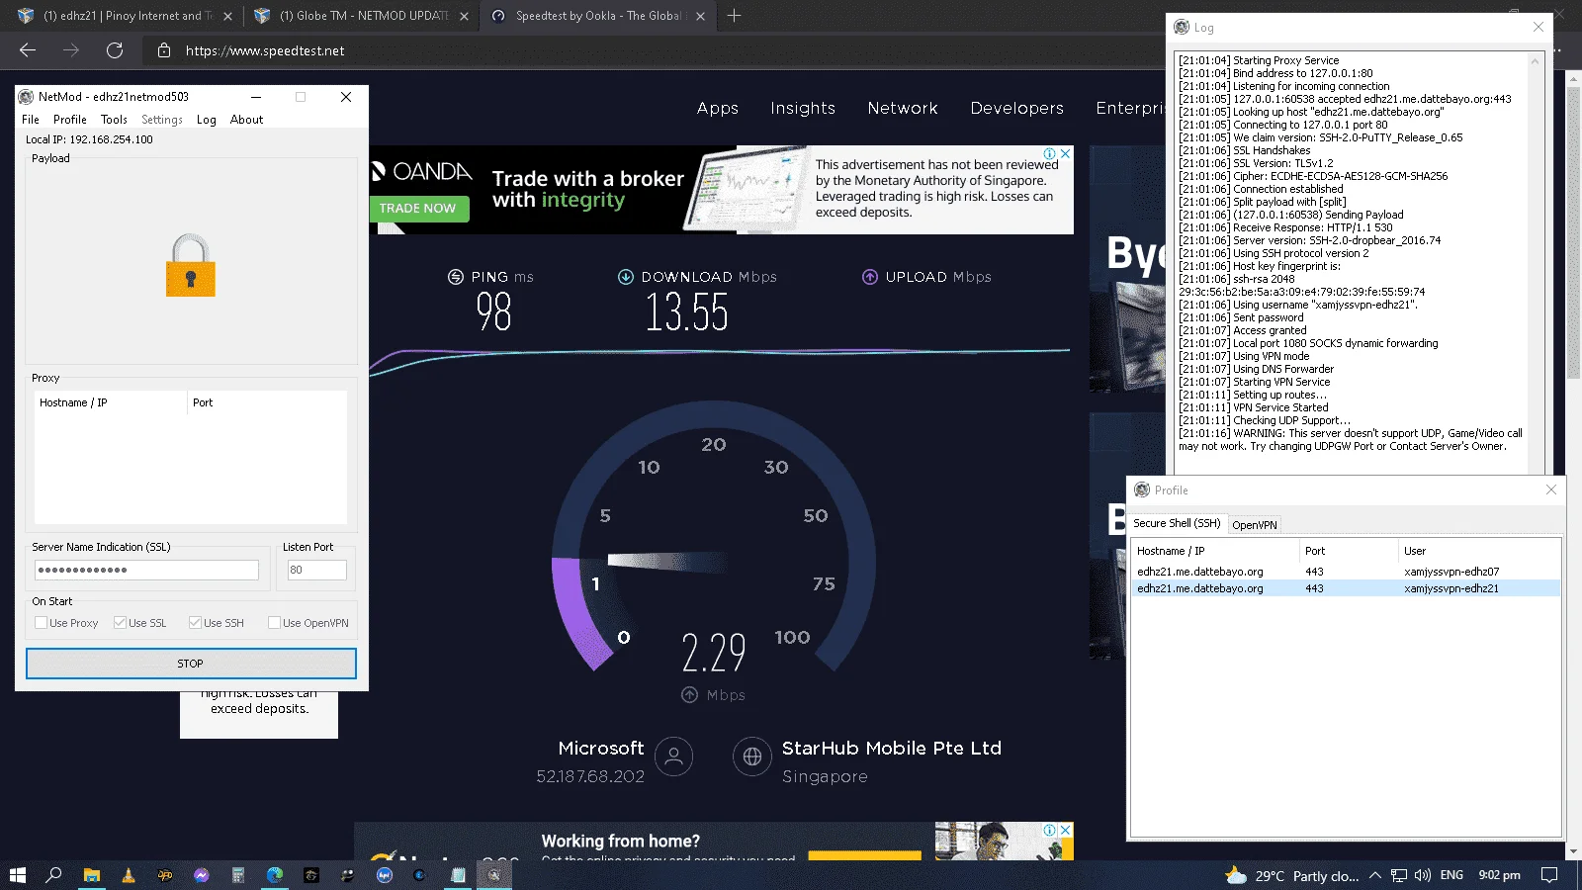This screenshot has height=890, width=1582.
Task: Launch VLC media player from the taskbar
Action: click(129, 875)
